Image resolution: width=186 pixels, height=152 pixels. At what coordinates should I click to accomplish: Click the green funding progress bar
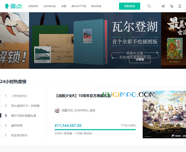[x=95, y=130]
